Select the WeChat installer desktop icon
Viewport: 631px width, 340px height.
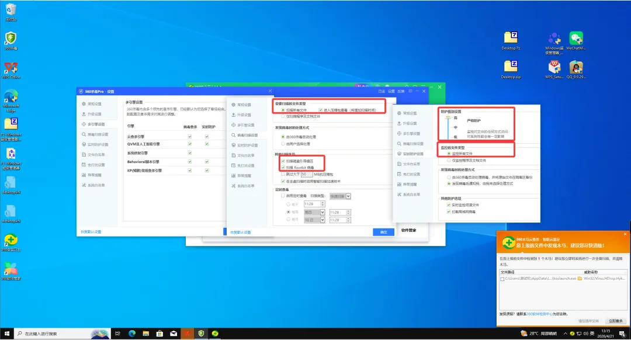(x=576, y=41)
